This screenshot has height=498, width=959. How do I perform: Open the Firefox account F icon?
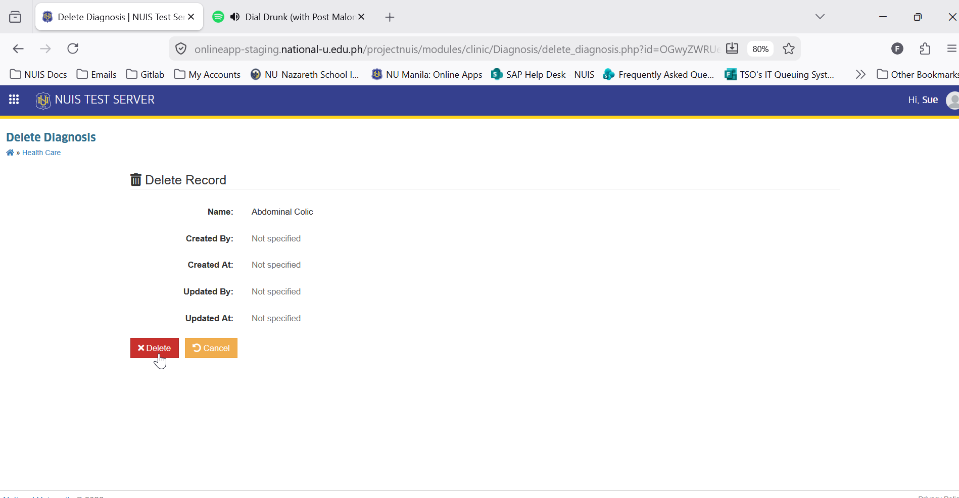click(x=897, y=48)
